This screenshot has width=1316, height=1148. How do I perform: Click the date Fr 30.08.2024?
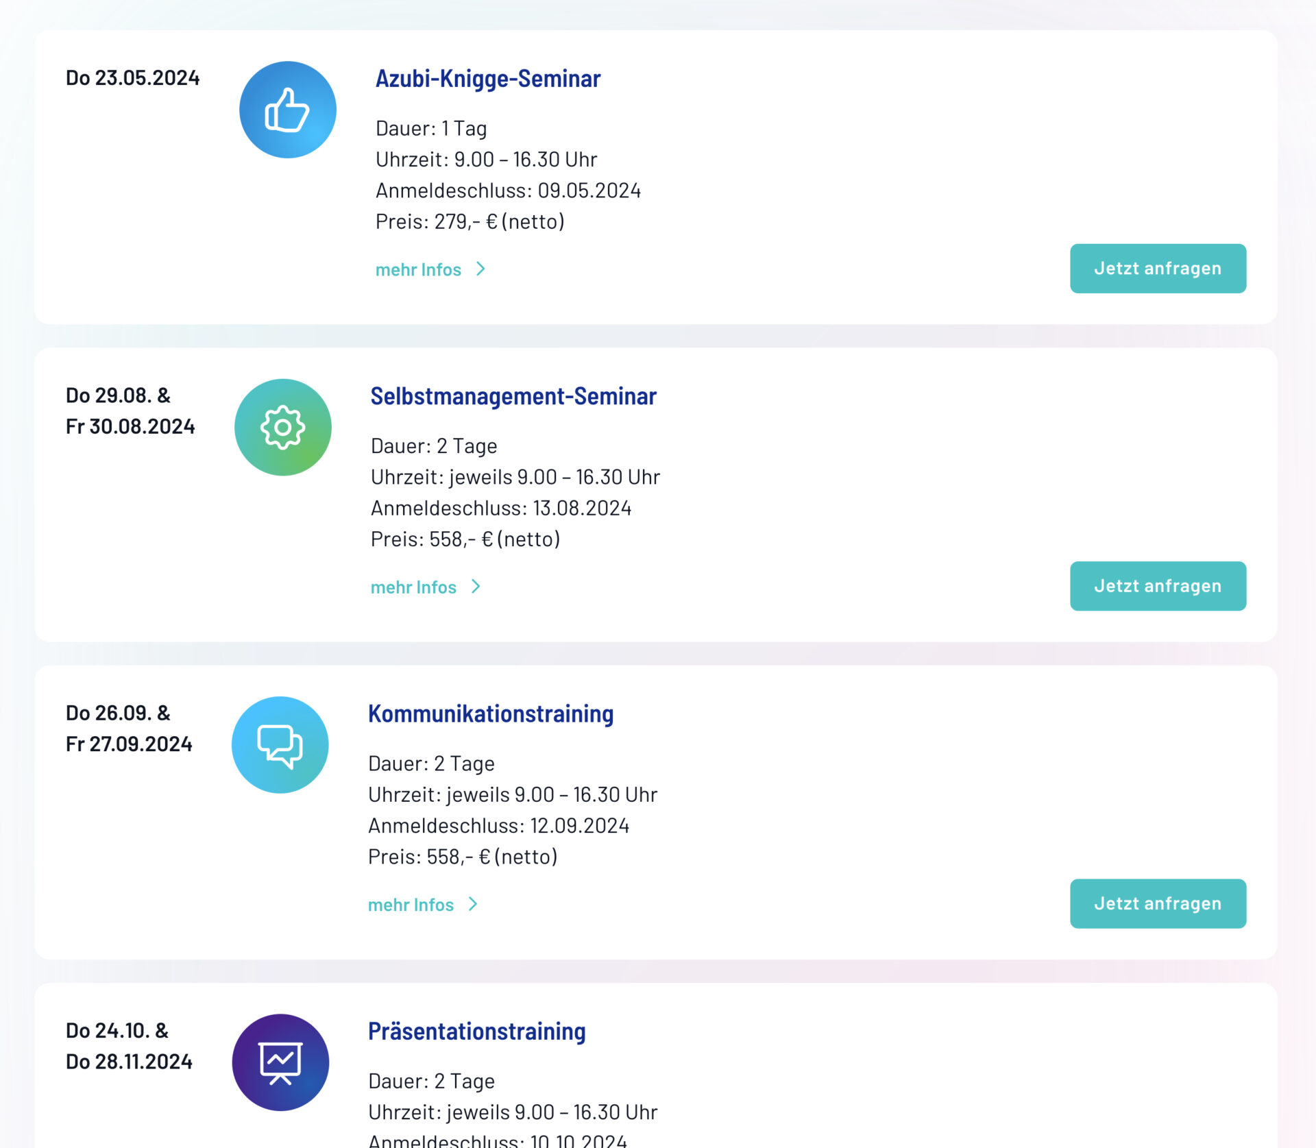click(x=130, y=426)
